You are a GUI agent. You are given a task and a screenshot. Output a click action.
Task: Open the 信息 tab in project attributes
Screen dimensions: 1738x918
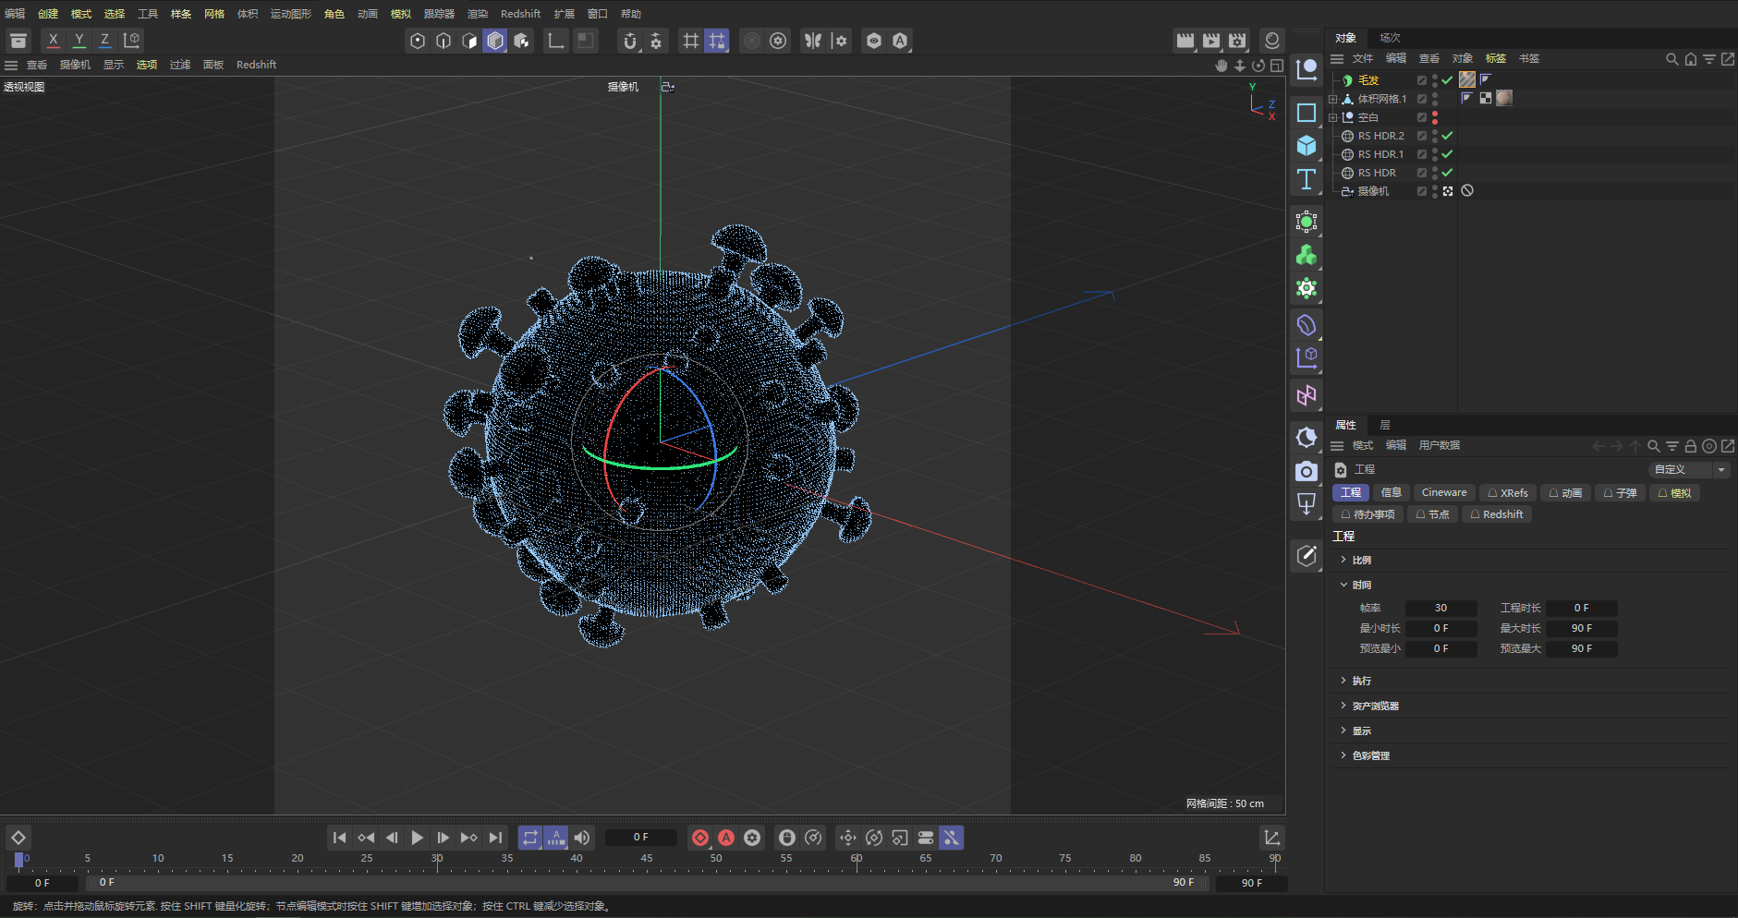tap(1391, 493)
